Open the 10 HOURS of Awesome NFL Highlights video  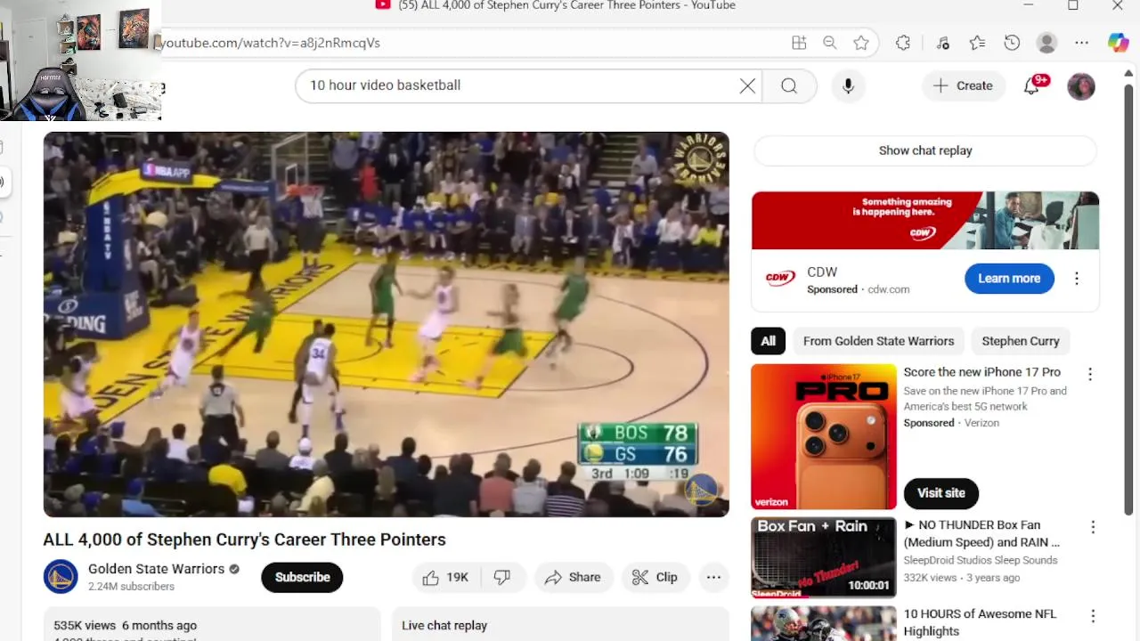click(x=980, y=622)
